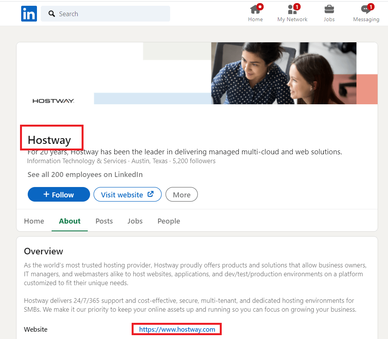Click the 'Website' label text

(x=36, y=329)
